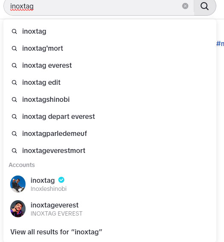Click magnifier icon beside inoxtagparledemeuf

(14, 134)
